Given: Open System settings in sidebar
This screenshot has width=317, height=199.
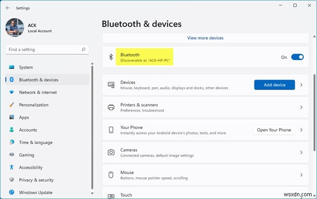Looking at the screenshot, I should (x=47, y=67).
